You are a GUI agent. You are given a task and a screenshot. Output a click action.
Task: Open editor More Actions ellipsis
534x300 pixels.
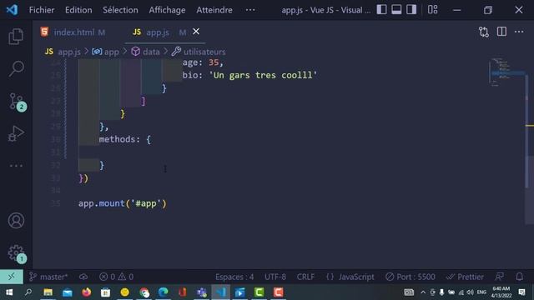pos(519,32)
